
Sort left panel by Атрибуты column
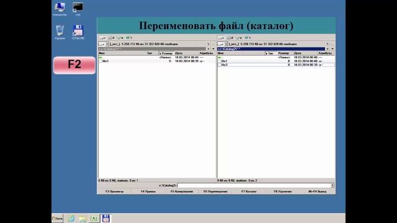click(207, 53)
